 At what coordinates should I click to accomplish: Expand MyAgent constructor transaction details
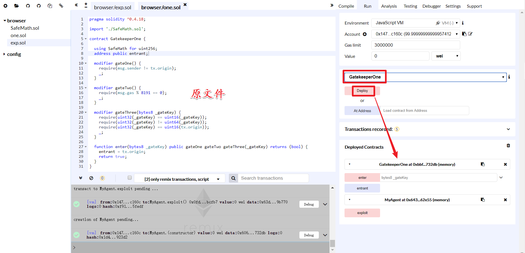point(325,235)
